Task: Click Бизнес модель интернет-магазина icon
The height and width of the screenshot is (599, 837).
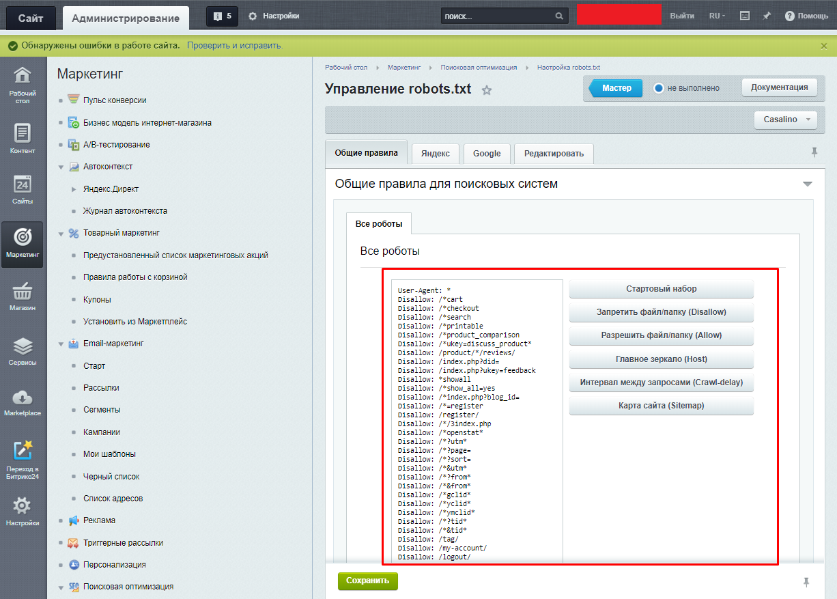Action: pos(73,123)
